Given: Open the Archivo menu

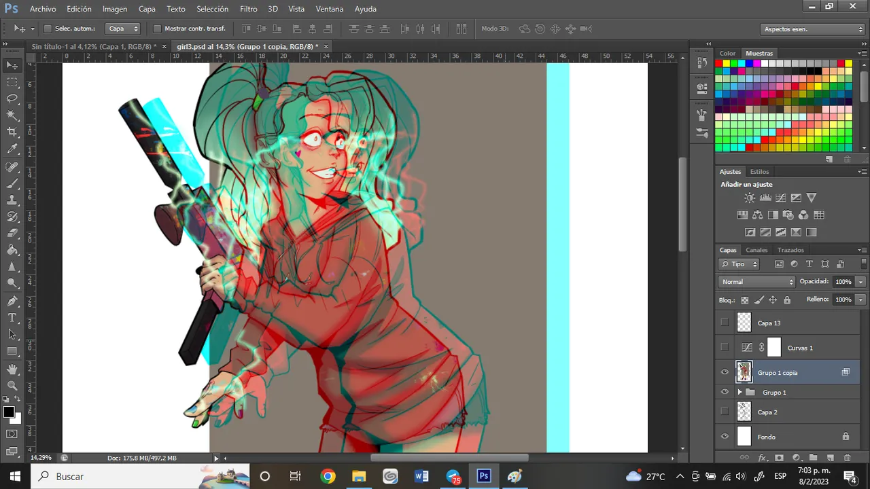Looking at the screenshot, I should (x=43, y=9).
